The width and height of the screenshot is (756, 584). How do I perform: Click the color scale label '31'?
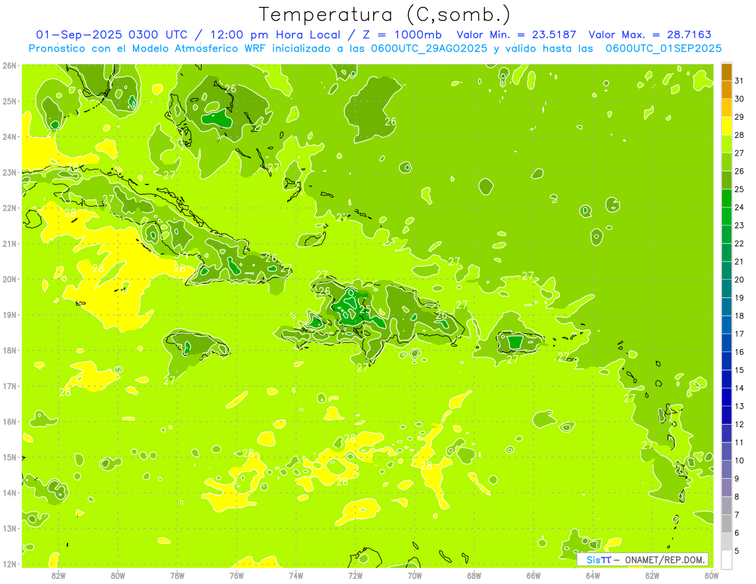tap(739, 81)
